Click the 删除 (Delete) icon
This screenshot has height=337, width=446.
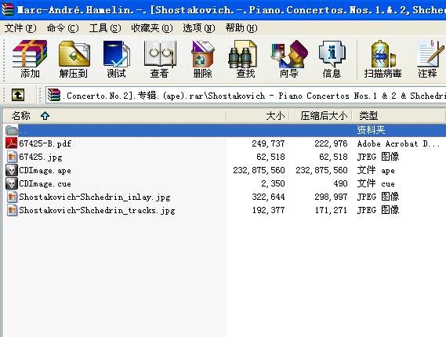click(202, 59)
